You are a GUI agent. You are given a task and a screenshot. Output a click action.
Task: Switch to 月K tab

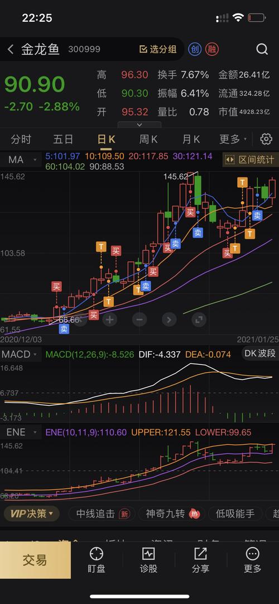pos(191,139)
